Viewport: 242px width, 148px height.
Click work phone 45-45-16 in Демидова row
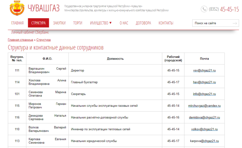[x=173, y=117]
